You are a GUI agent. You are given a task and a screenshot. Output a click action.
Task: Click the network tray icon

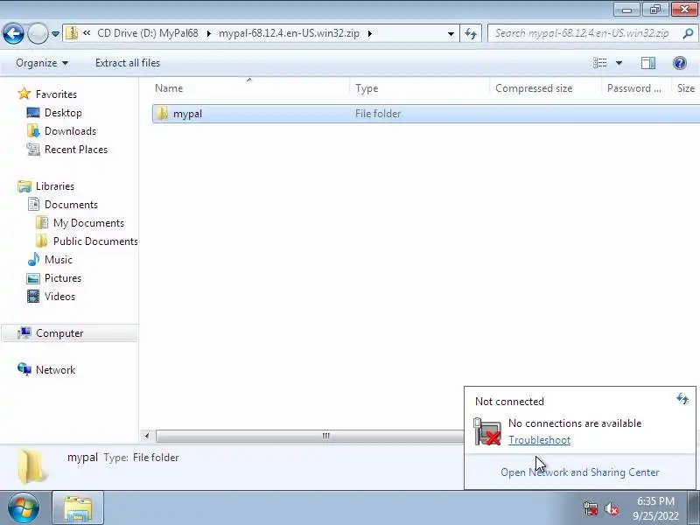tap(590, 508)
